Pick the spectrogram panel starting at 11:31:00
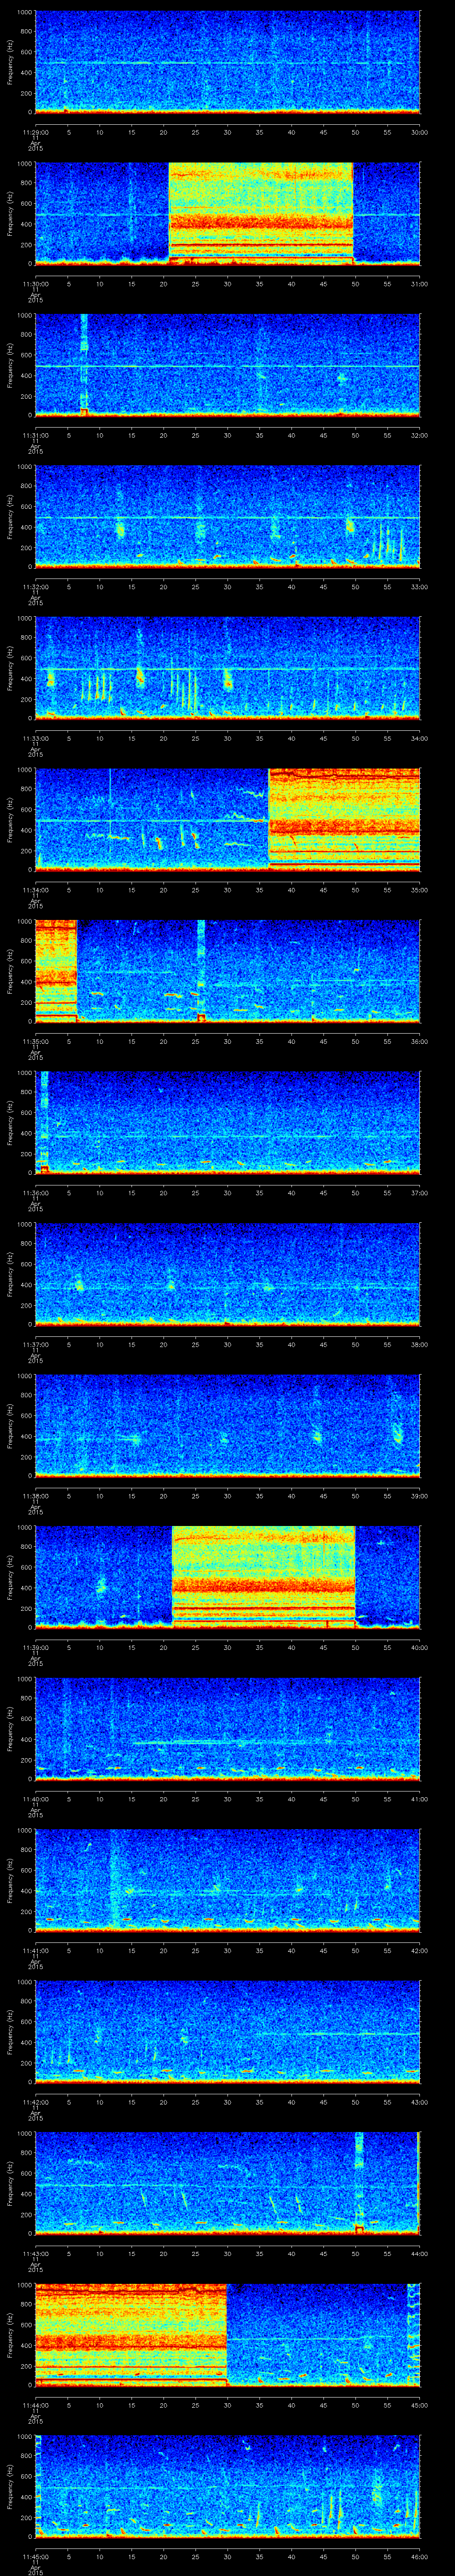Viewport: 455px width, 2576px height. pyautogui.click(x=227, y=364)
